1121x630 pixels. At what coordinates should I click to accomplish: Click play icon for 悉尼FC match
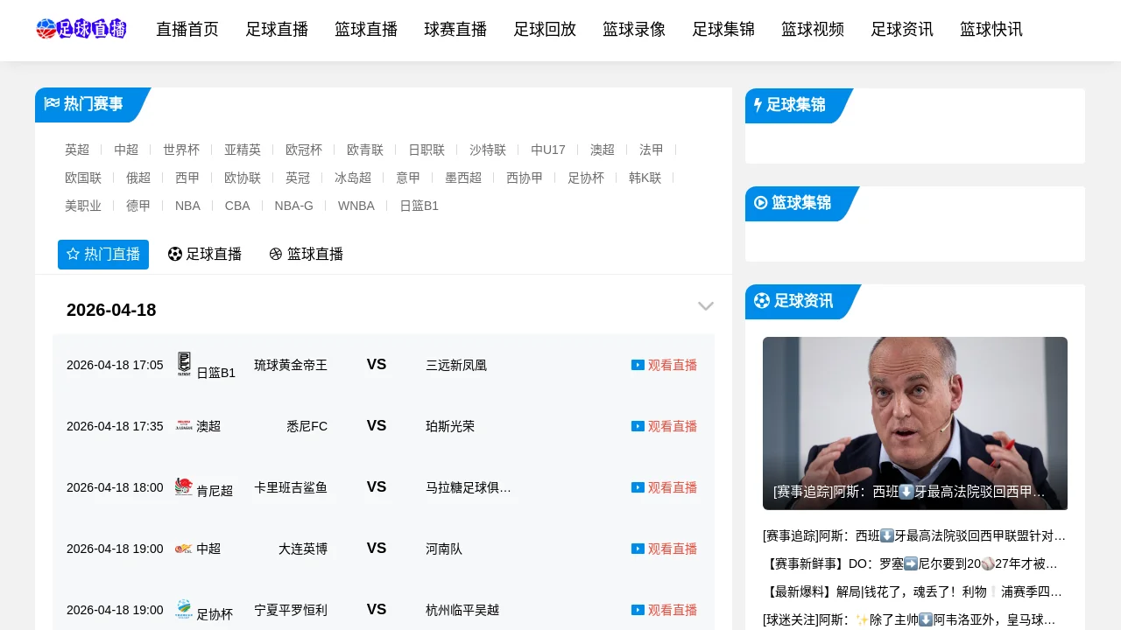point(638,426)
